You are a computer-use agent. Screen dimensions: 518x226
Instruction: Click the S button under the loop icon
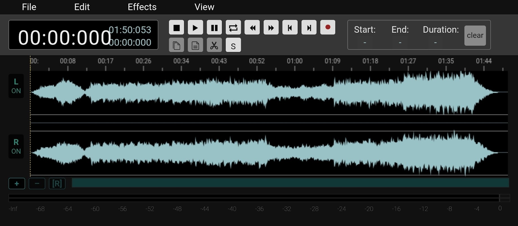tap(233, 45)
